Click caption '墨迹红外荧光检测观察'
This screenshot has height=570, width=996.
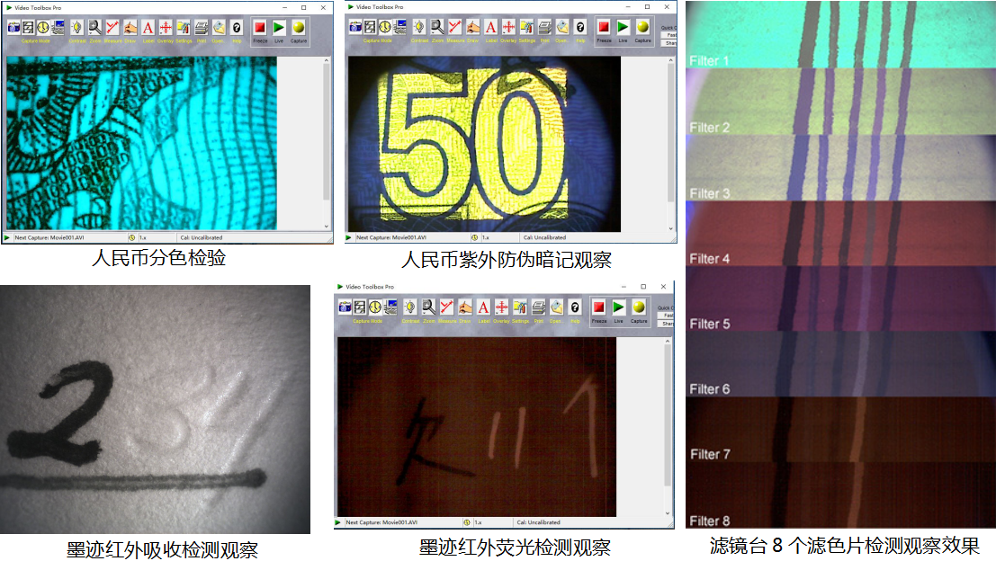[x=515, y=548]
